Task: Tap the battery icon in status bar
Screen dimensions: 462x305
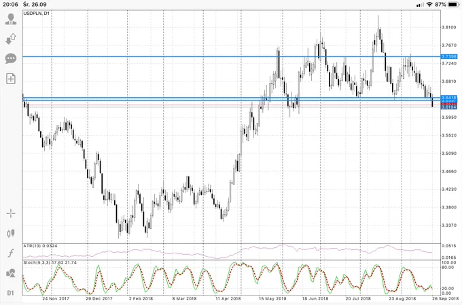Action: click(x=454, y=5)
